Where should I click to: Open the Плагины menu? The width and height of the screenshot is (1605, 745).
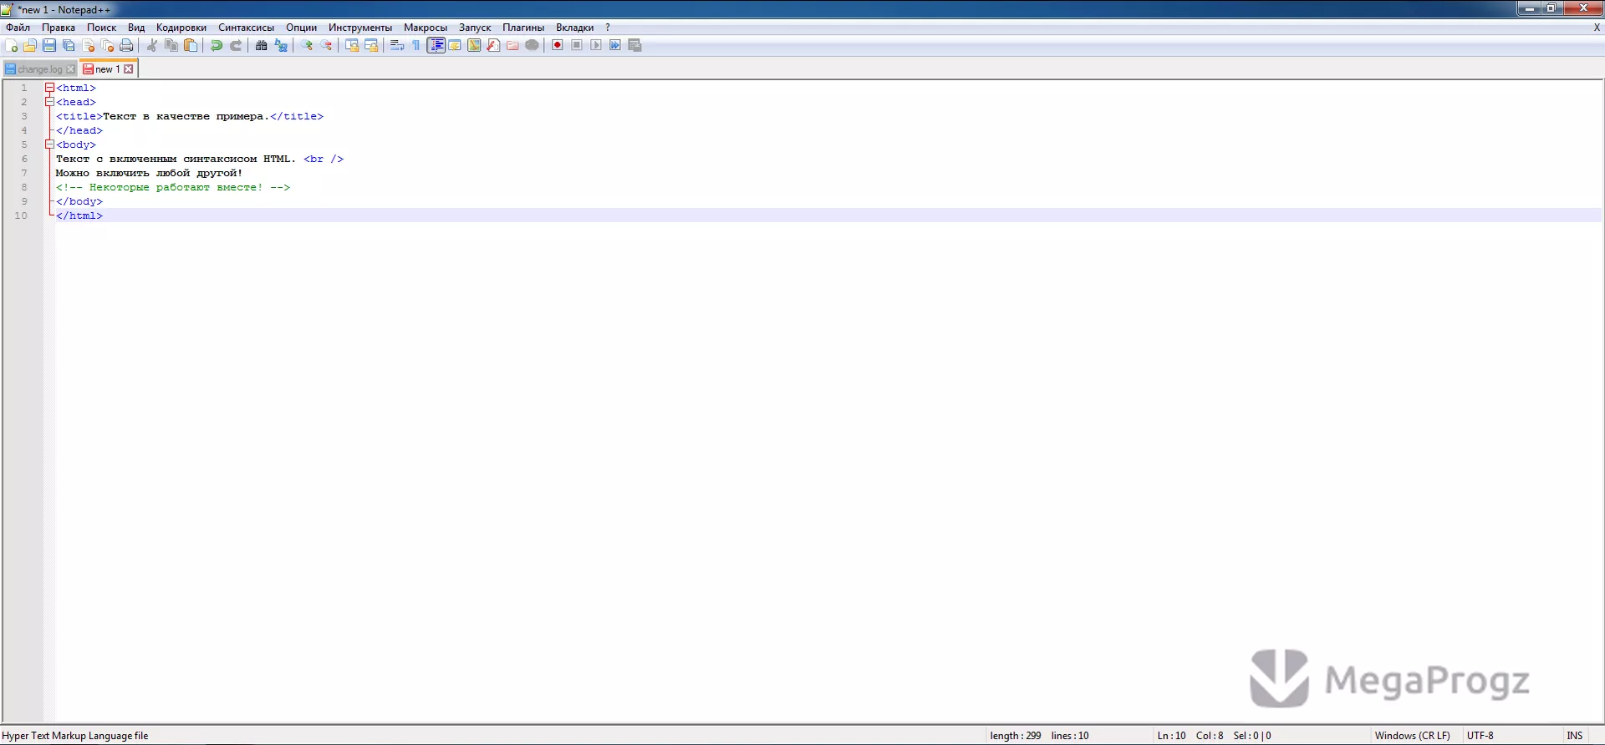[523, 28]
